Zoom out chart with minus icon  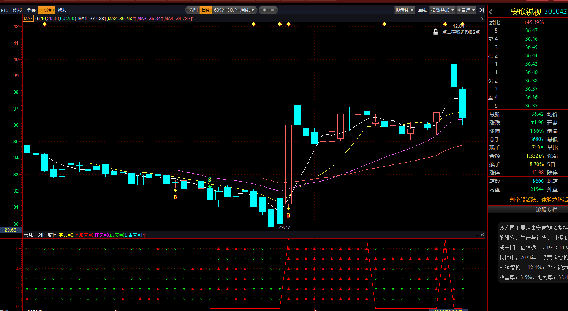272,10
